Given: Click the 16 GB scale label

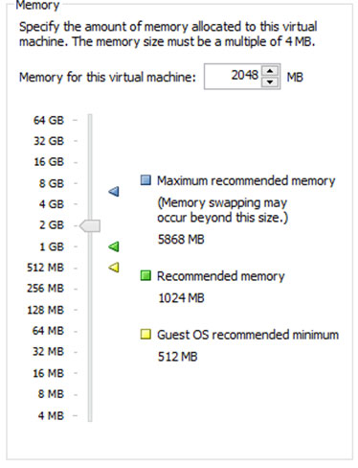Looking at the screenshot, I should pos(49,162).
